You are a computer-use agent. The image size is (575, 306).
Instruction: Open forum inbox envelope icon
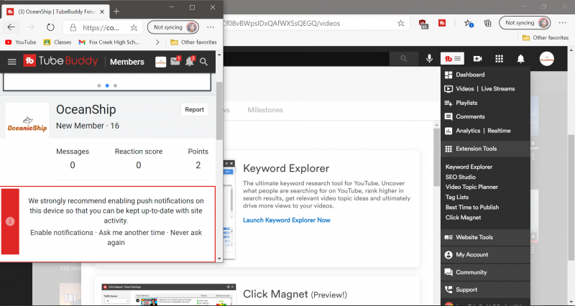coord(175,62)
